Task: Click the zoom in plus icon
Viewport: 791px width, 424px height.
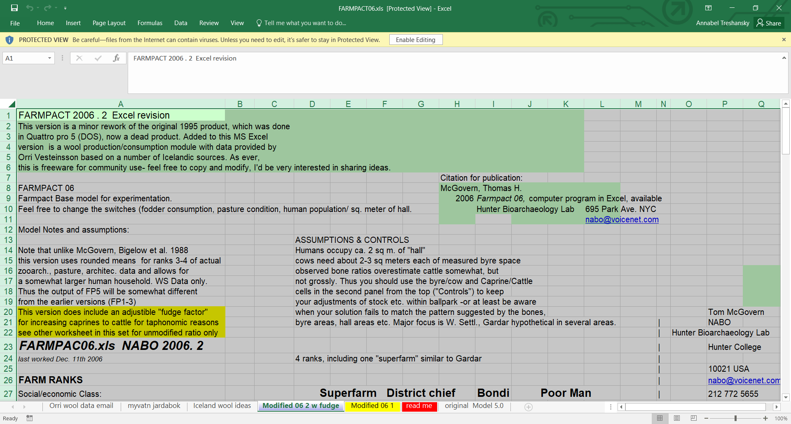Action: point(765,418)
